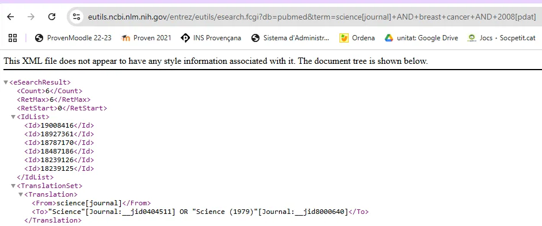Open the Ordena bookmark
This screenshot has width=542, height=226.
[x=357, y=38]
